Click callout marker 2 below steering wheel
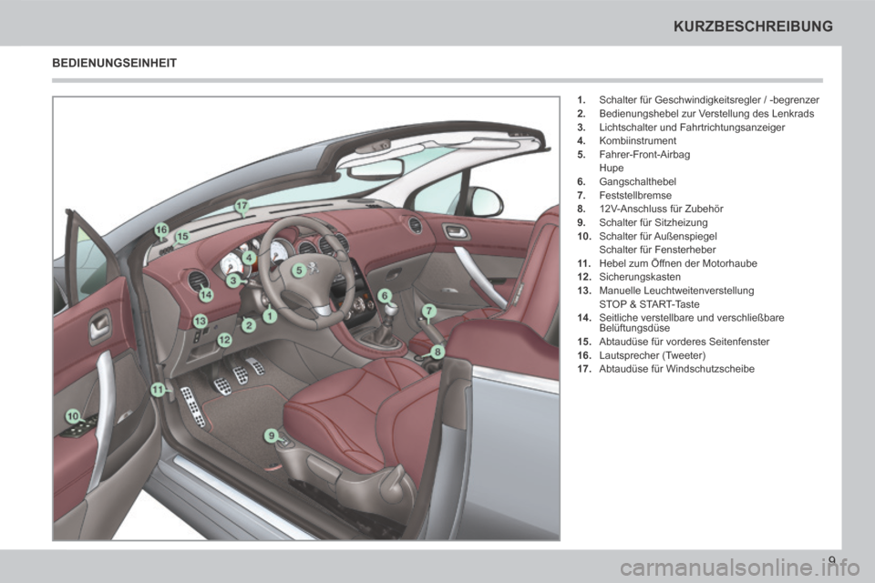The width and height of the screenshot is (875, 583). click(x=249, y=325)
